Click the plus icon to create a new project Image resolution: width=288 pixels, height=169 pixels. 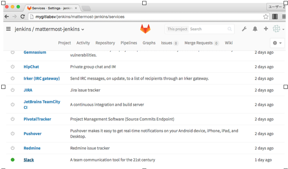266,29
